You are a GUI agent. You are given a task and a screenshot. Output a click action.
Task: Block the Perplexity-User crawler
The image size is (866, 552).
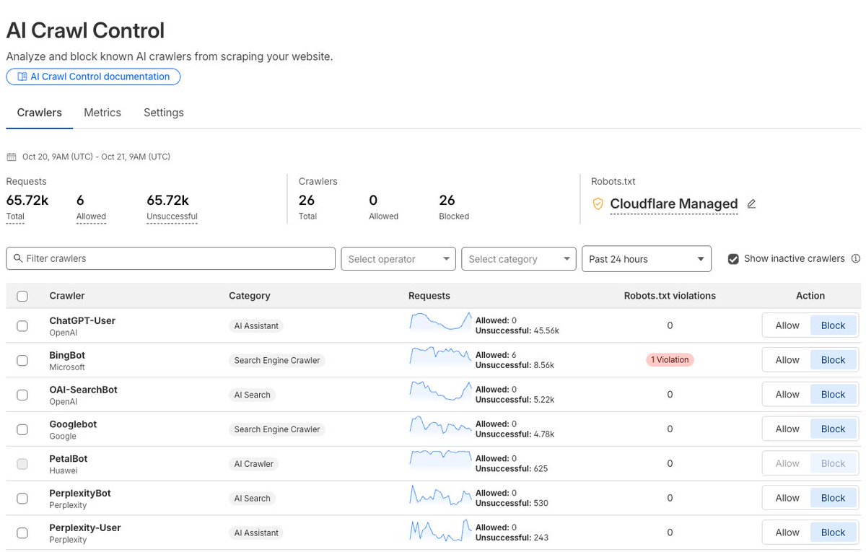(x=833, y=533)
